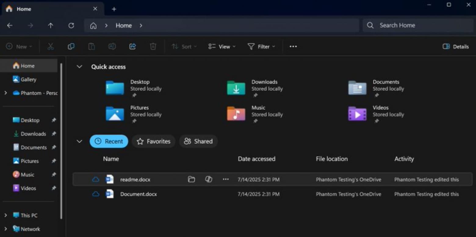This screenshot has height=237, width=476.
Task: Sort by the Name column header
Action: (x=111, y=159)
